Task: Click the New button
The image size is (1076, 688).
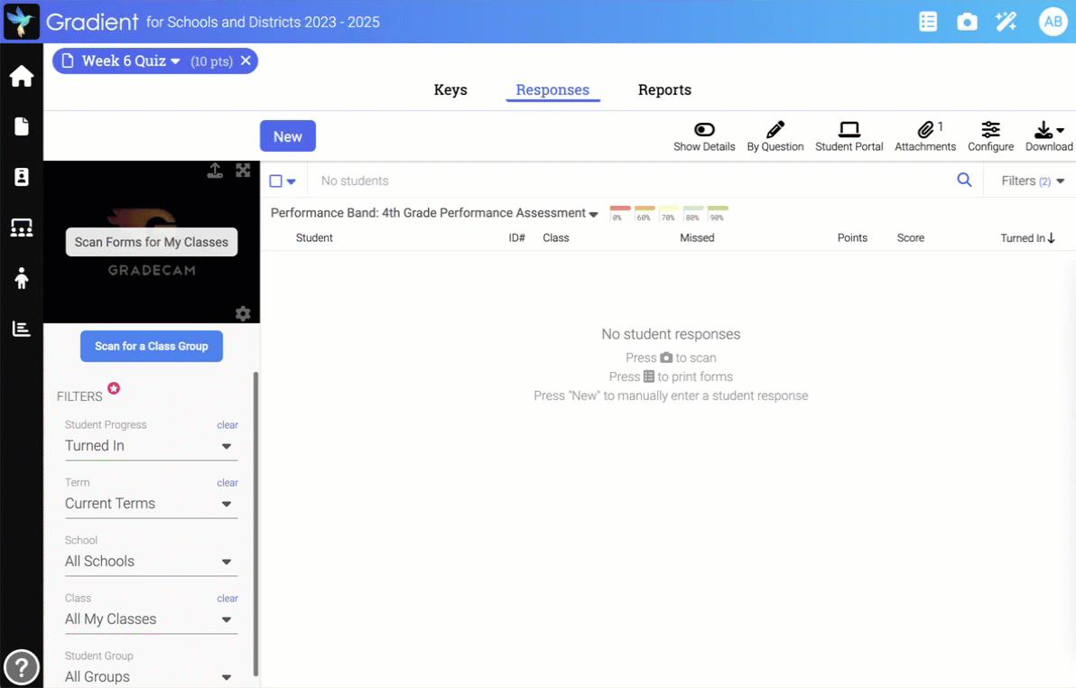Action: [x=288, y=136]
